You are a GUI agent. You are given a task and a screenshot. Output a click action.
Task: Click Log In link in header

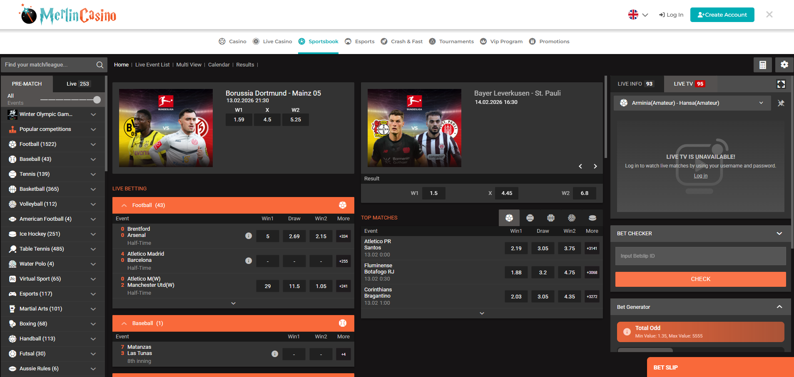point(671,15)
